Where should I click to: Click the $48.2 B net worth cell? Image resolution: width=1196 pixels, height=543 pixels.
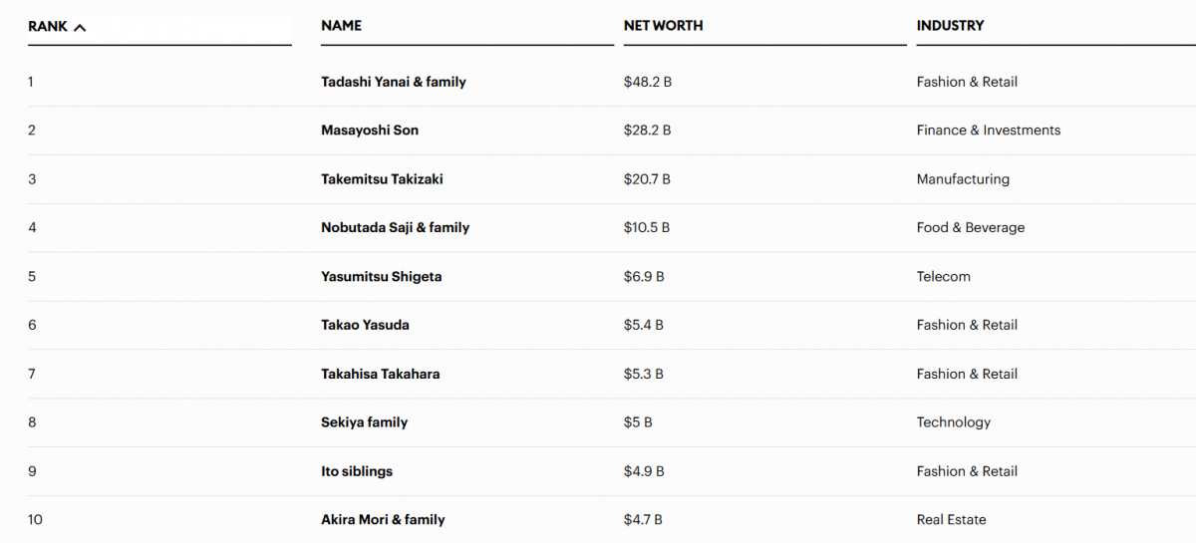click(648, 82)
